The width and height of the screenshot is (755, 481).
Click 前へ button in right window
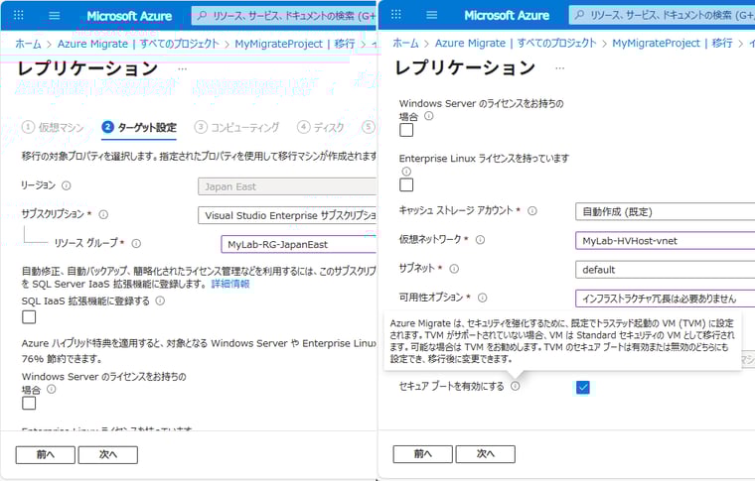coord(423,453)
